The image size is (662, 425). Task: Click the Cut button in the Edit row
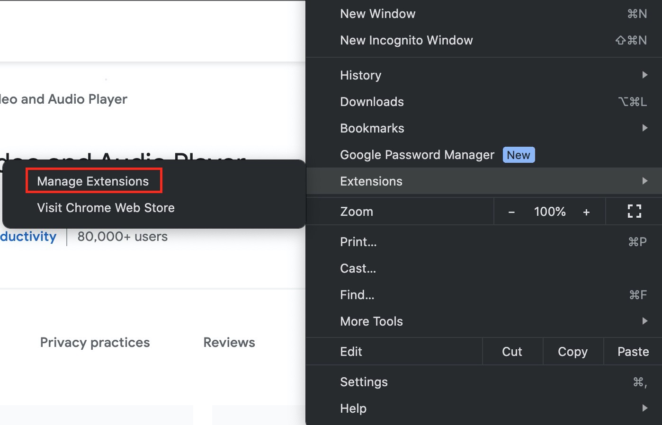tap(512, 352)
